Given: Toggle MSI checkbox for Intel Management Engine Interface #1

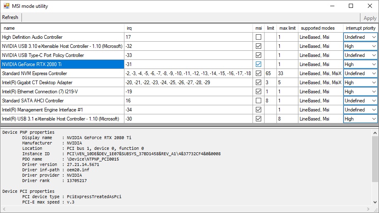Looking at the screenshot, I should click(x=258, y=110).
